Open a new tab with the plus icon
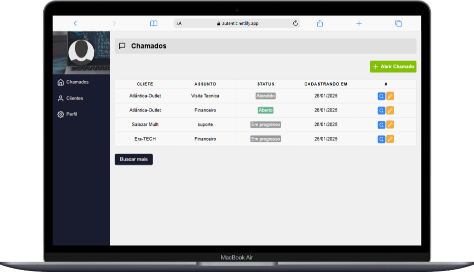The height and width of the screenshot is (272, 474). coord(359,23)
